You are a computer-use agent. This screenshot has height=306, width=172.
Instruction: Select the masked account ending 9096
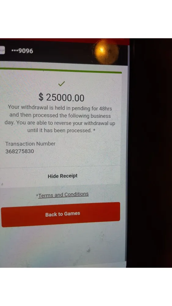pos(22,51)
